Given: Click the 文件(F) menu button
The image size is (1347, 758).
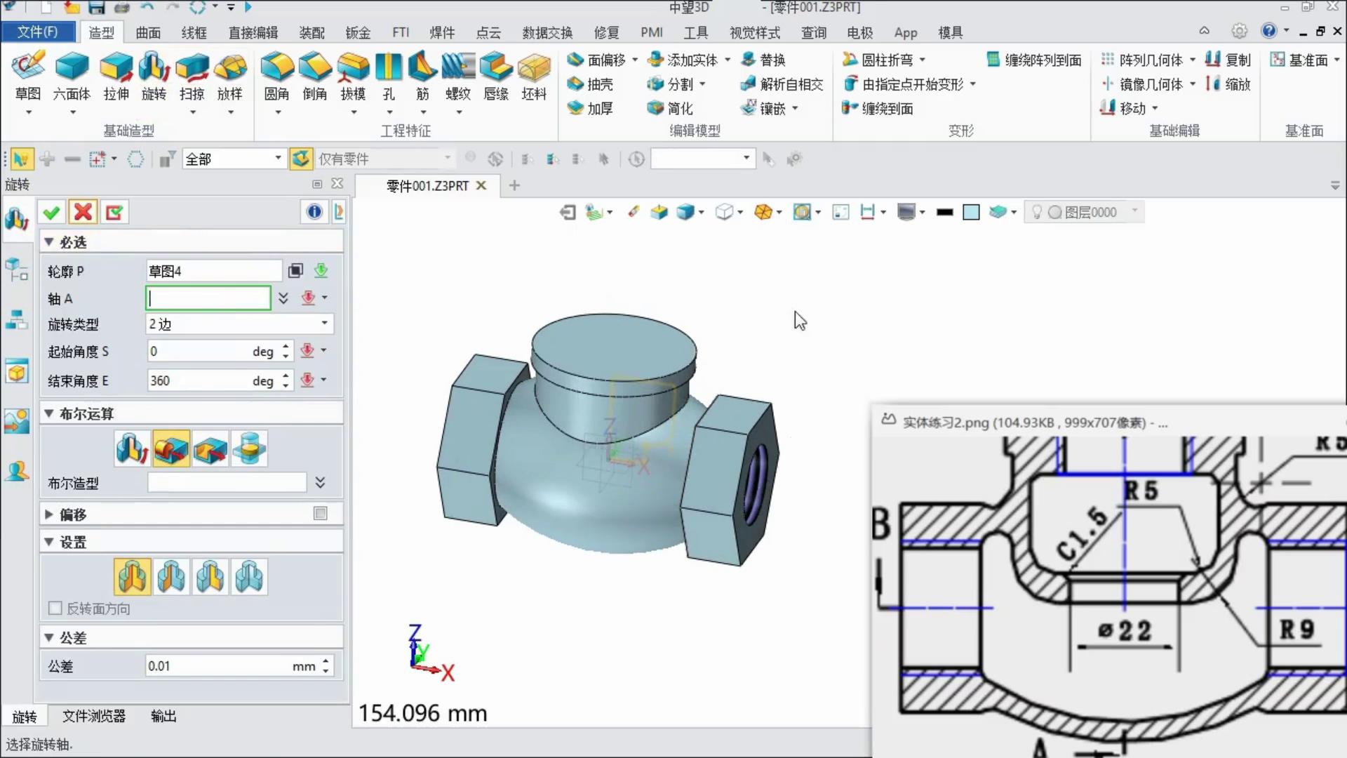Looking at the screenshot, I should (x=38, y=32).
